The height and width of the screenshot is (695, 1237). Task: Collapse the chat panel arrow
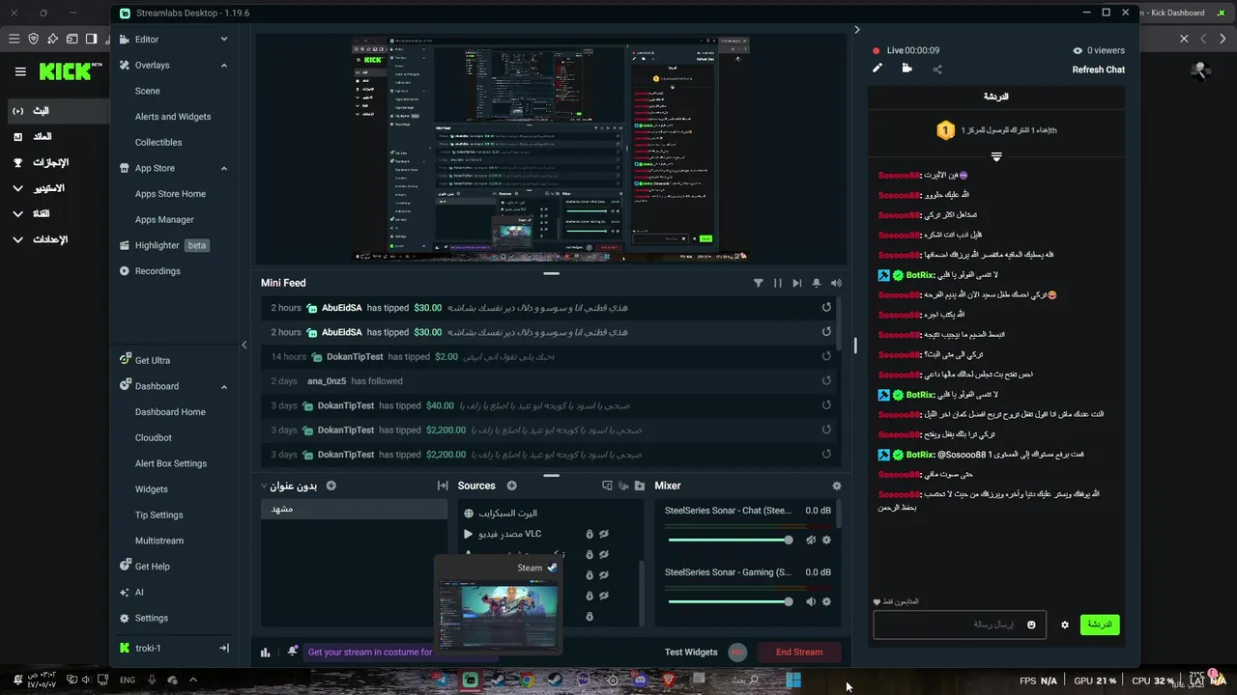pos(857,30)
